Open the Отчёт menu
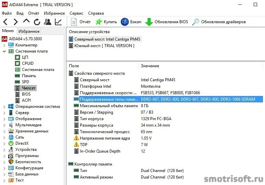This screenshot has width=265, height=185. pos(34,13)
